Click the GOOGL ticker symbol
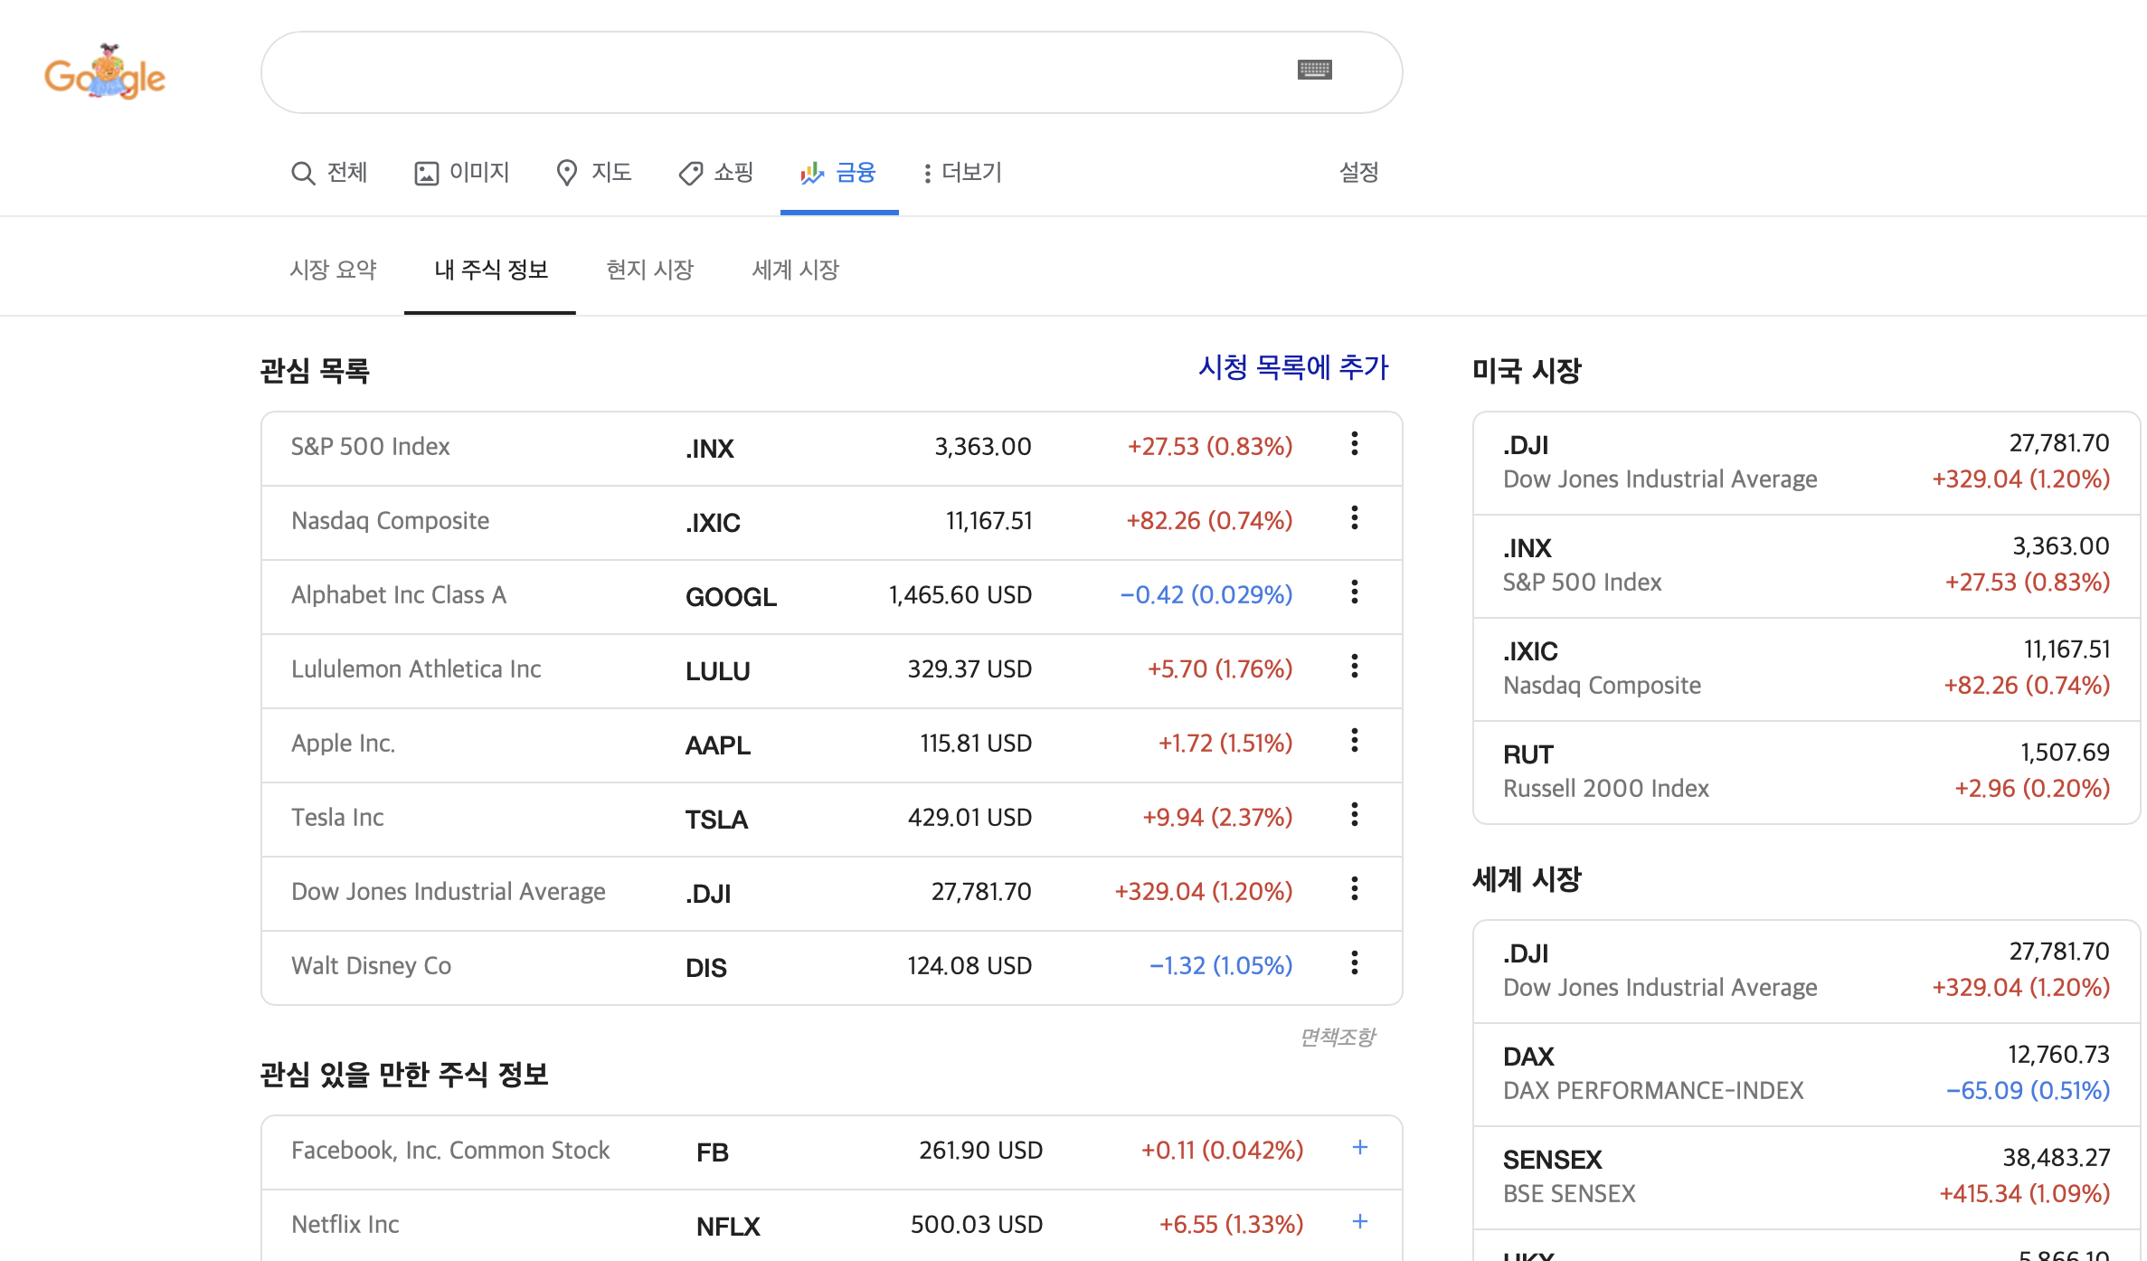The image size is (2147, 1261). 731,596
